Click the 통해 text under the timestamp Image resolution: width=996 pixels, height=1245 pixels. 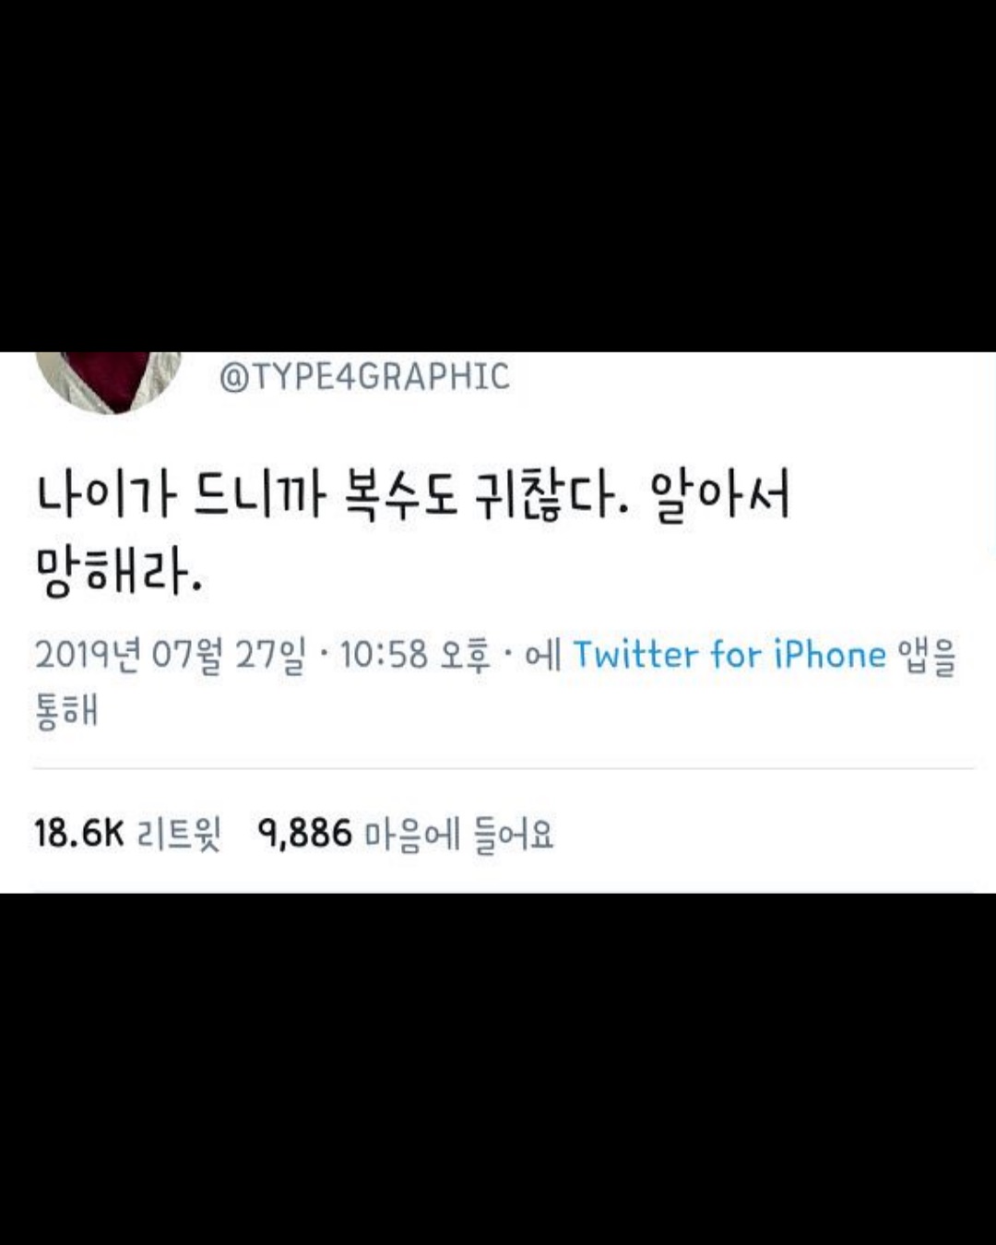66,711
